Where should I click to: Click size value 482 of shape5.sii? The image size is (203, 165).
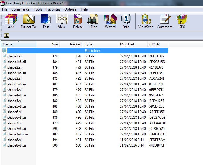click(x=55, y=101)
